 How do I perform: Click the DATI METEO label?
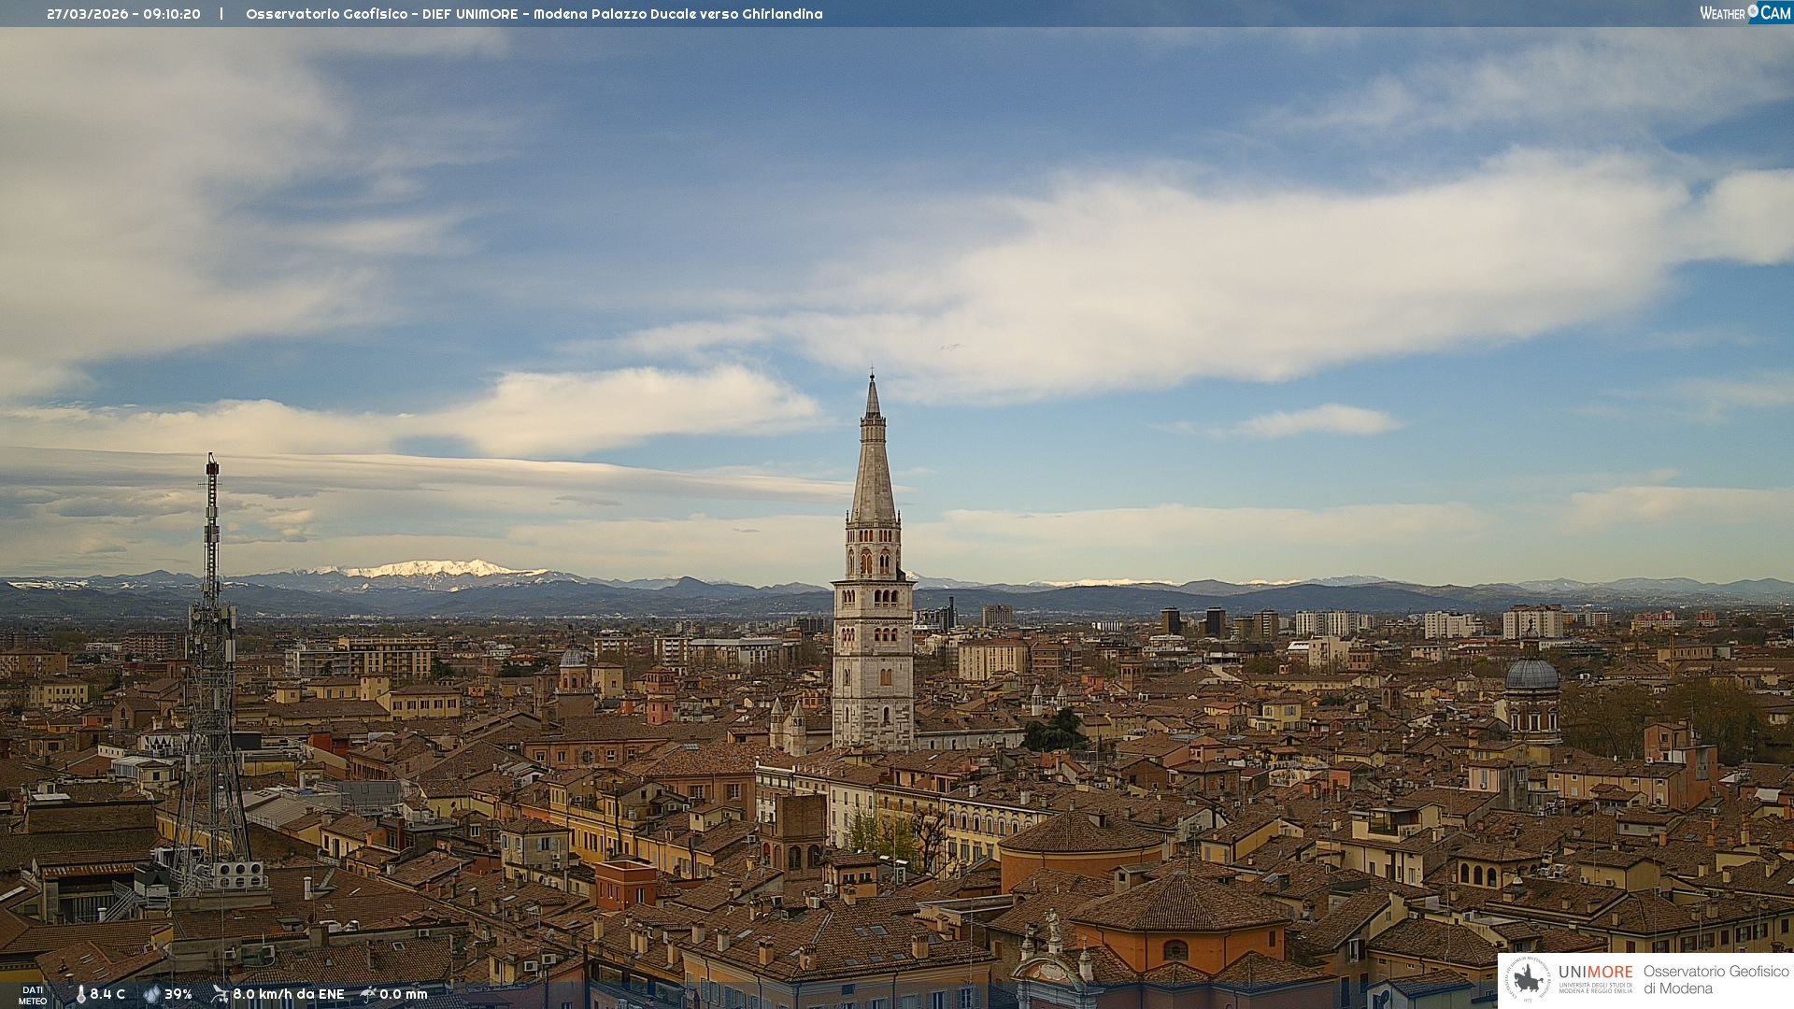click(33, 995)
